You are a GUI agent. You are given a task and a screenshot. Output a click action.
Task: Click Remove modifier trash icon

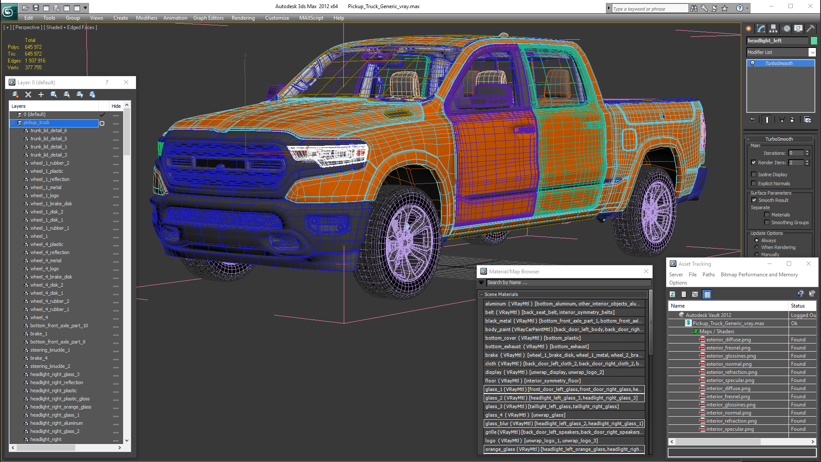click(792, 120)
